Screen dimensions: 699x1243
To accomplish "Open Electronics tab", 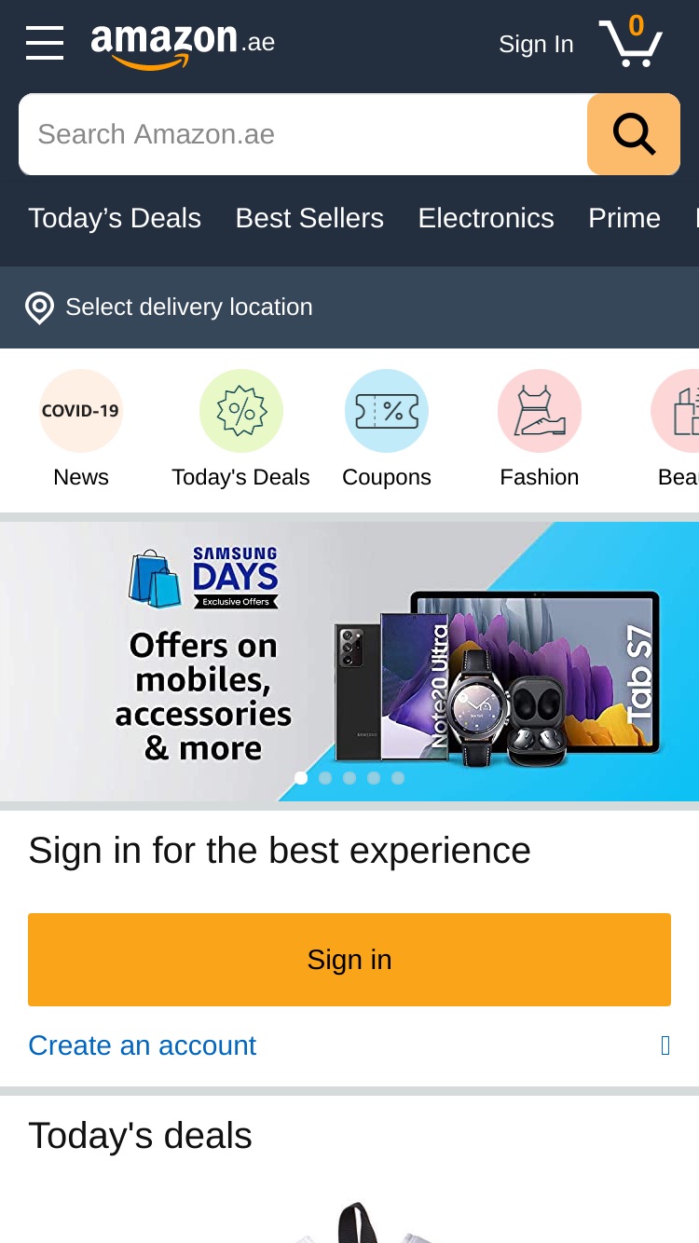I will [486, 218].
